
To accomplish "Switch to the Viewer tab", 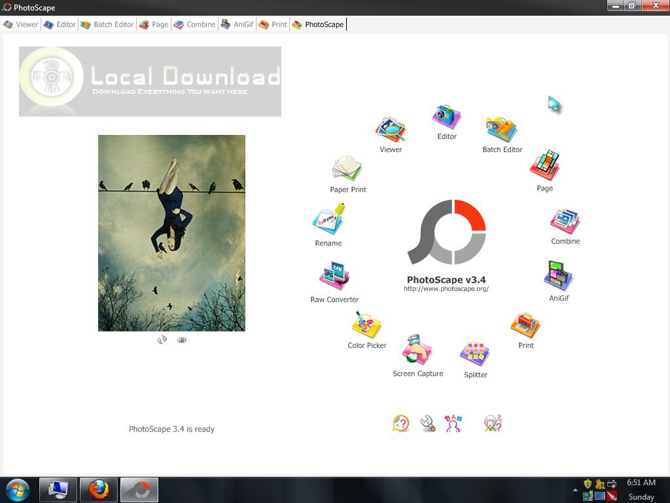I will pyautogui.click(x=20, y=24).
